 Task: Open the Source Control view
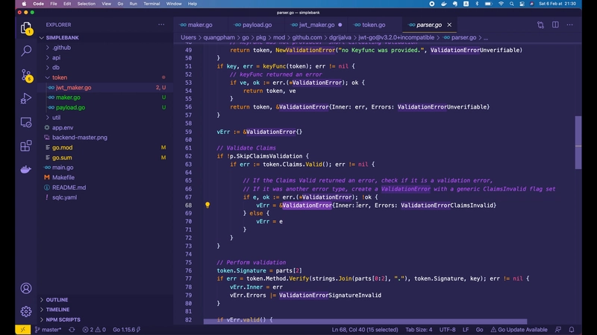click(x=26, y=75)
